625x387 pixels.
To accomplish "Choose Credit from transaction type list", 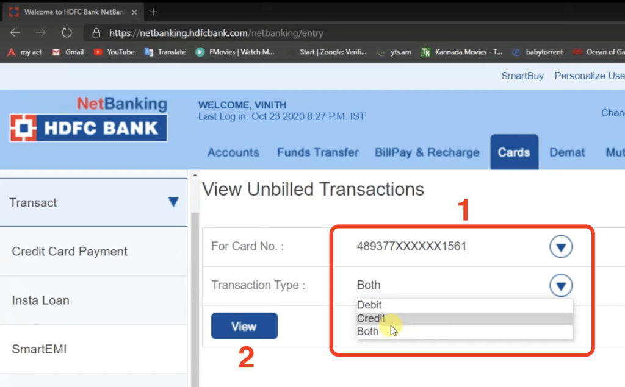I will (x=464, y=319).
